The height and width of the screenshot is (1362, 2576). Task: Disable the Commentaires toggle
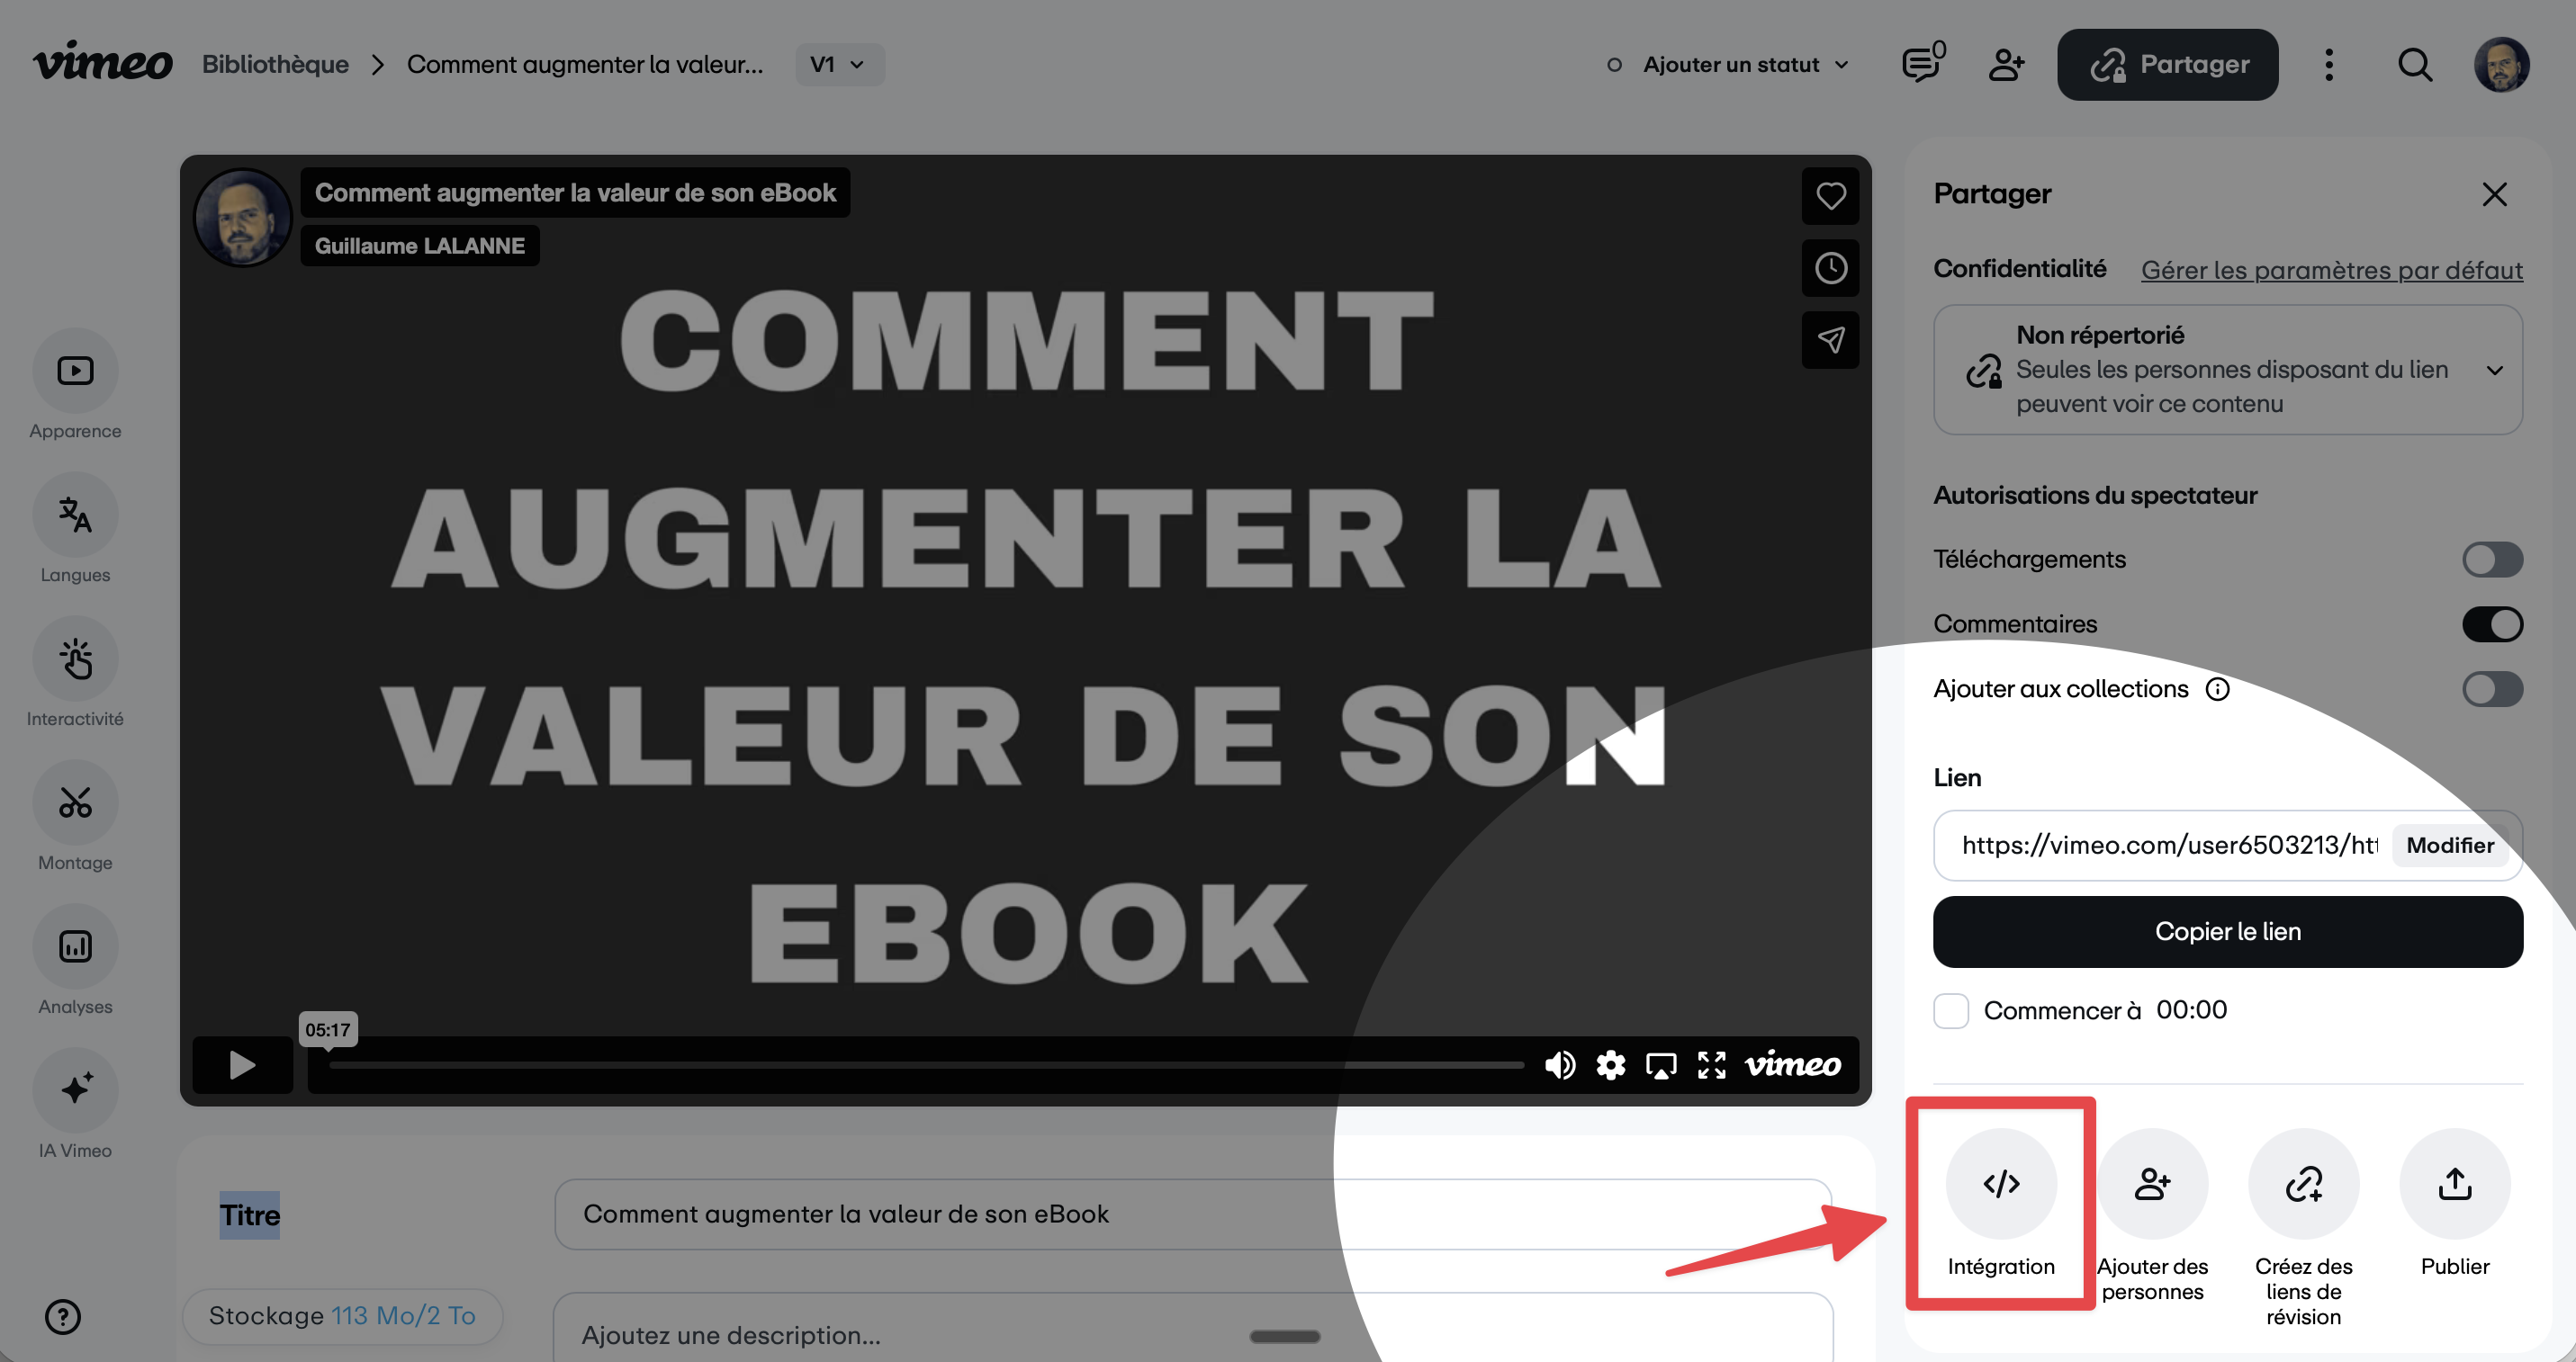(2492, 624)
